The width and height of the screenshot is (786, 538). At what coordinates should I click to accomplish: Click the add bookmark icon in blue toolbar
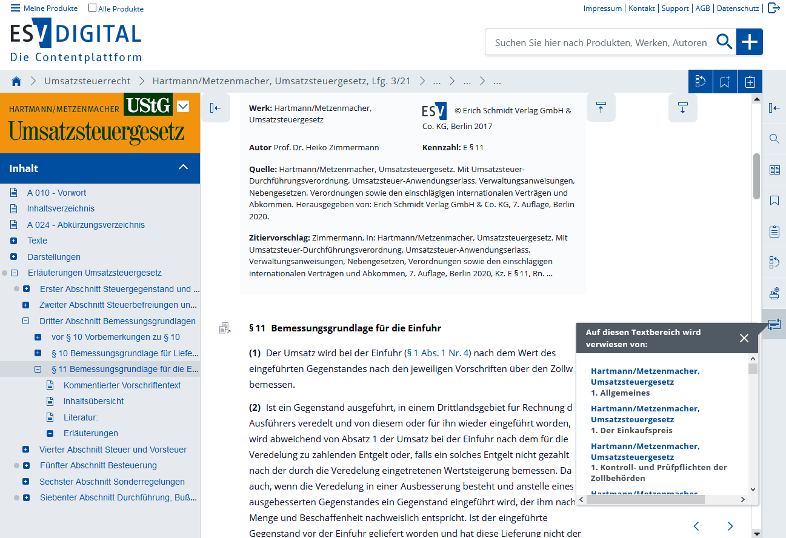coord(725,82)
